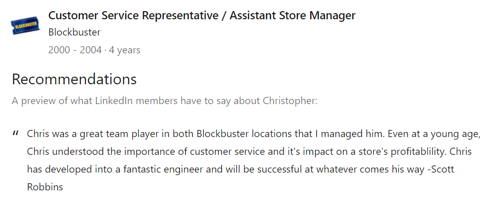Select the Assistant Store Manager title text
Viewport: 486px width, 200px height.
click(292, 15)
